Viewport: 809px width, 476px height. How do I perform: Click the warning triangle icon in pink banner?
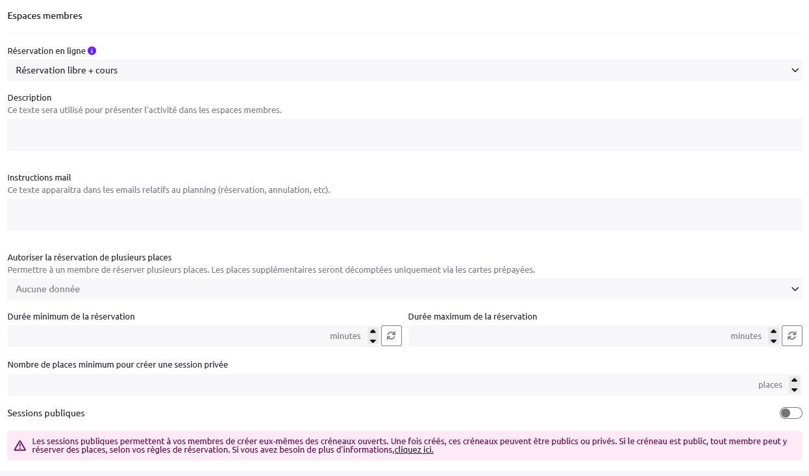[20, 445]
